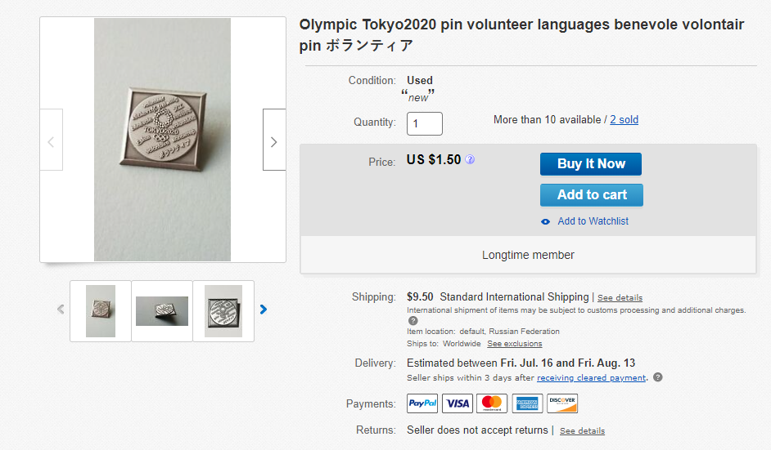The image size is (771, 450).
Task: Click the previous image arrow on main photo
Action: click(x=51, y=141)
